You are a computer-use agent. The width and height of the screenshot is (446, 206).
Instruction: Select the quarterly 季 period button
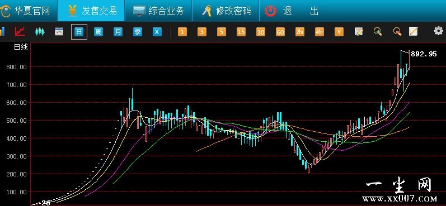[x=138, y=32]
